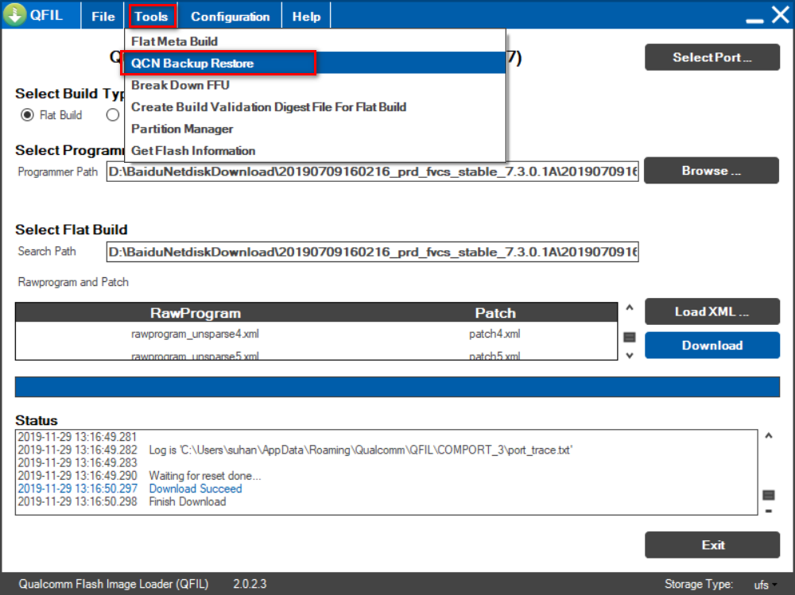Choose Break Down FFU menu entry
The width and height of the screenshot is (795, 595).
(315, 85)
